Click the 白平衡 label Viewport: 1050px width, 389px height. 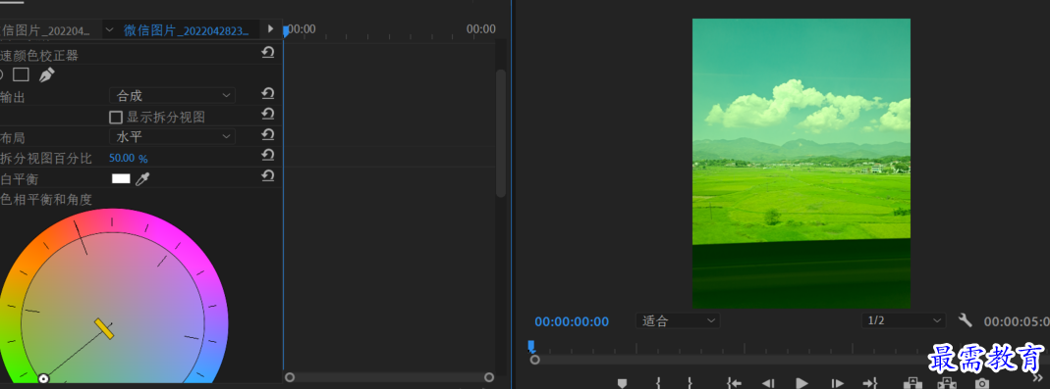19,178
